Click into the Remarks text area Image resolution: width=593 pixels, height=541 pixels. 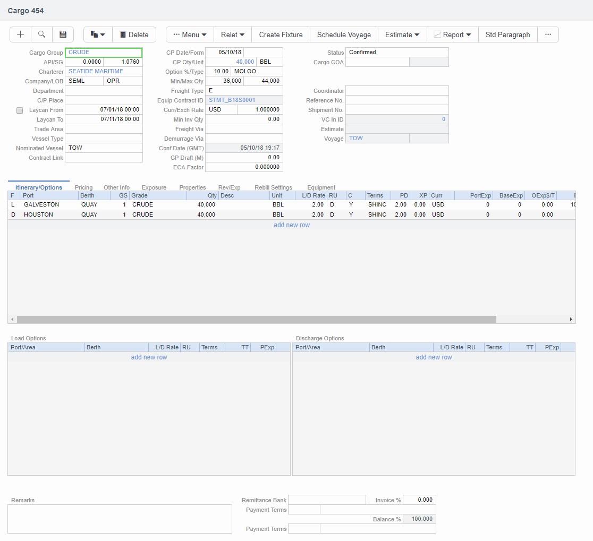[x=120, y=519]
